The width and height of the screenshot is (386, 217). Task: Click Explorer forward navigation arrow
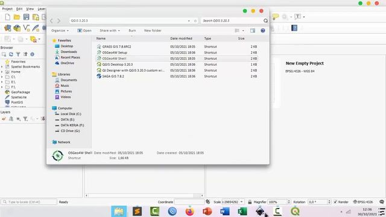coord(59,21)
